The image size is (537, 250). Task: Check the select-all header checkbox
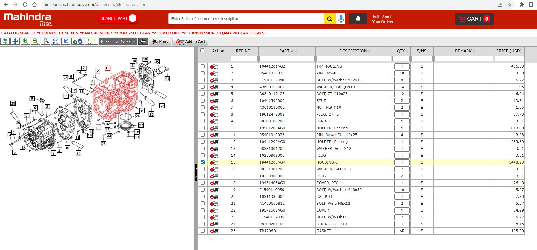tap(202, 50)
